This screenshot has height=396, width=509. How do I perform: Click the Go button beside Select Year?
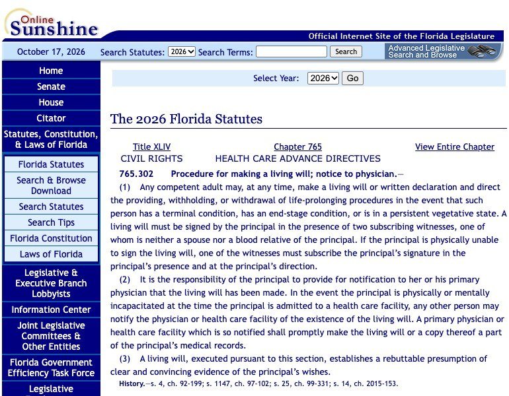[352, 78]
